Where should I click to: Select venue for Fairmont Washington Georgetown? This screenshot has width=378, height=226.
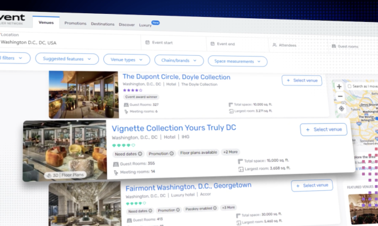pos(312,185)
